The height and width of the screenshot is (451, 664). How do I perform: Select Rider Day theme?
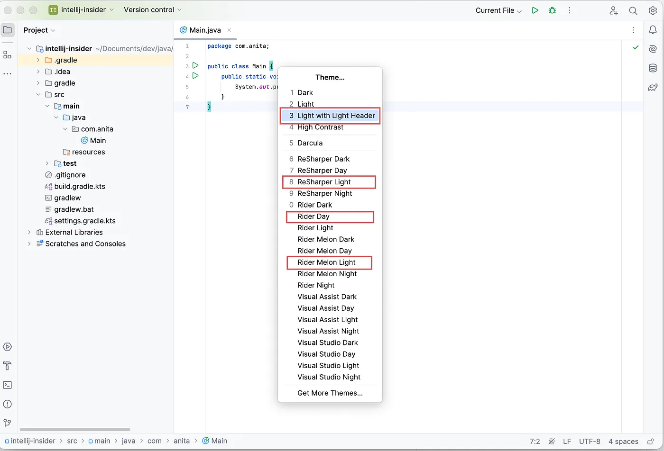pyautogui.click(x=330, y=216)
